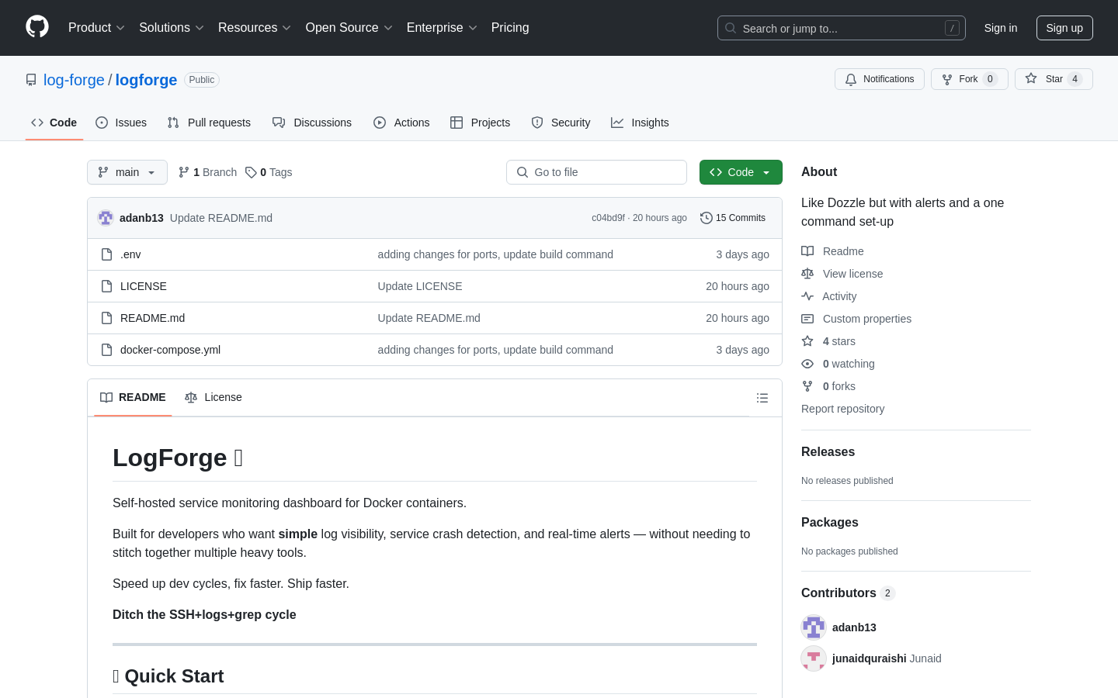This screenshot has height=698, width=1118.
Task: Click the Go to file search box
Action: [x=596, y=172]
